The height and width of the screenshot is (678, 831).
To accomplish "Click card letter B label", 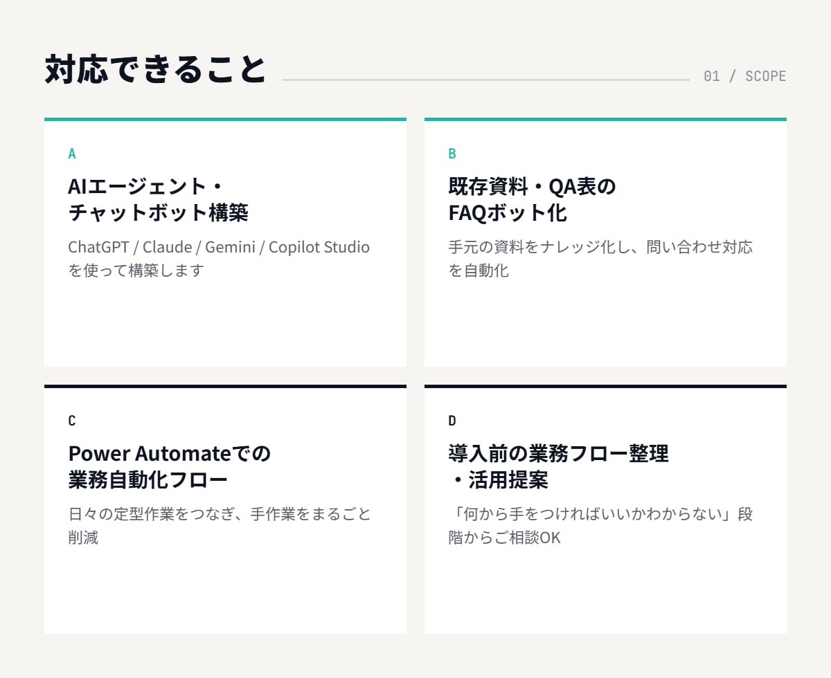I will pyautogui.click(x=452, y=154).
